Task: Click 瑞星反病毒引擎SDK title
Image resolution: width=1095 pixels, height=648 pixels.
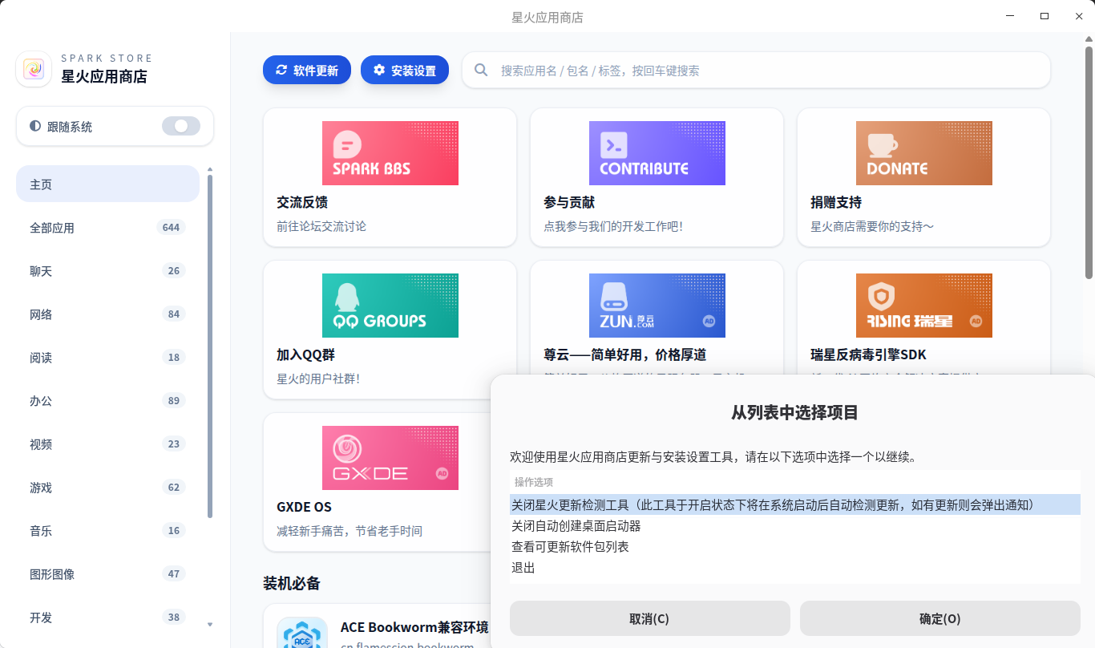Action: click(x=868, y=354)
